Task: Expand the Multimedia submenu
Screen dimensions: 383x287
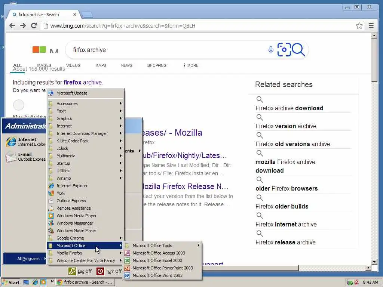Action: click(86, 156)
